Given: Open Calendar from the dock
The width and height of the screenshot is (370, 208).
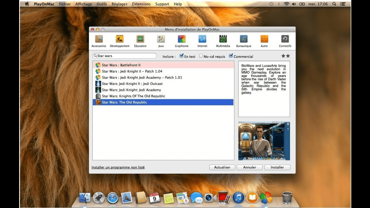Looking at the screenshot, I should (154, 198).
